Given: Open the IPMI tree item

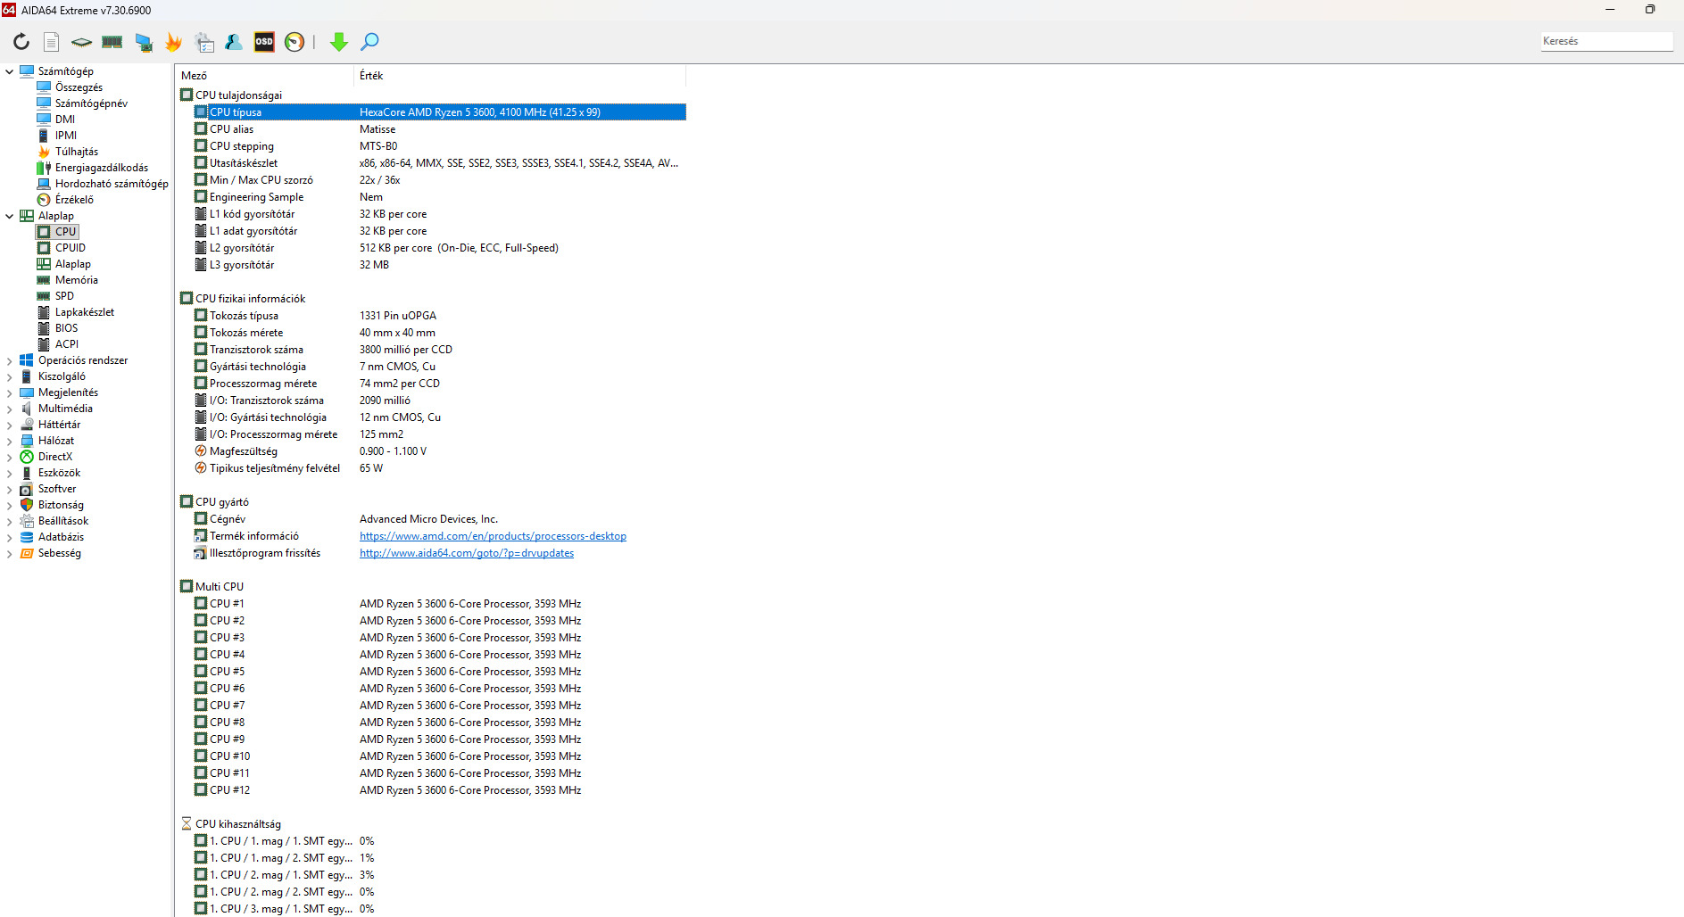Looking at the screenshot, I should click(x=66, y=136).
